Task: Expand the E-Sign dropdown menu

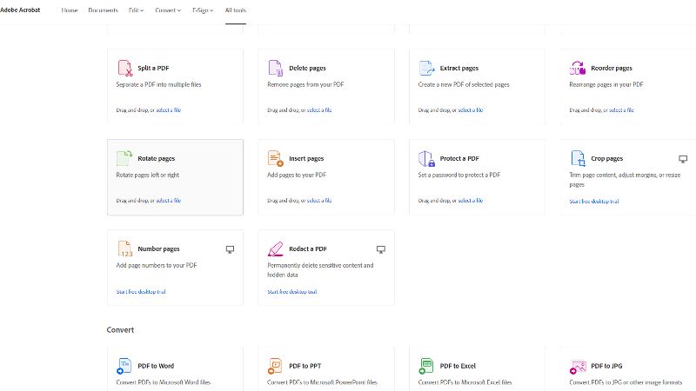Action: [x=203, y=10]
